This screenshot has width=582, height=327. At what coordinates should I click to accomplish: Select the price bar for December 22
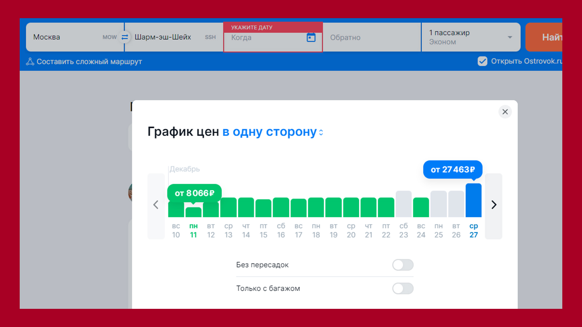[386, 207]
